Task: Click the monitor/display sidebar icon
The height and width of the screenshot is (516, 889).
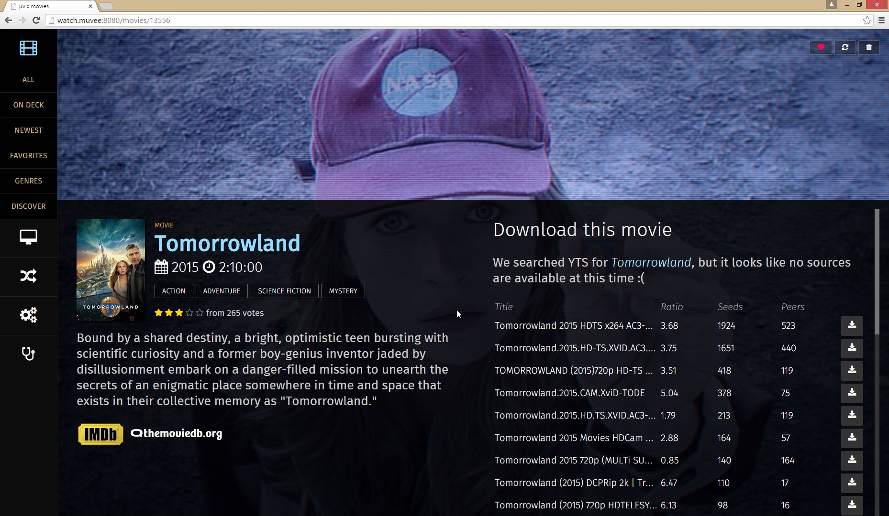Action: (x=28, y=237)
